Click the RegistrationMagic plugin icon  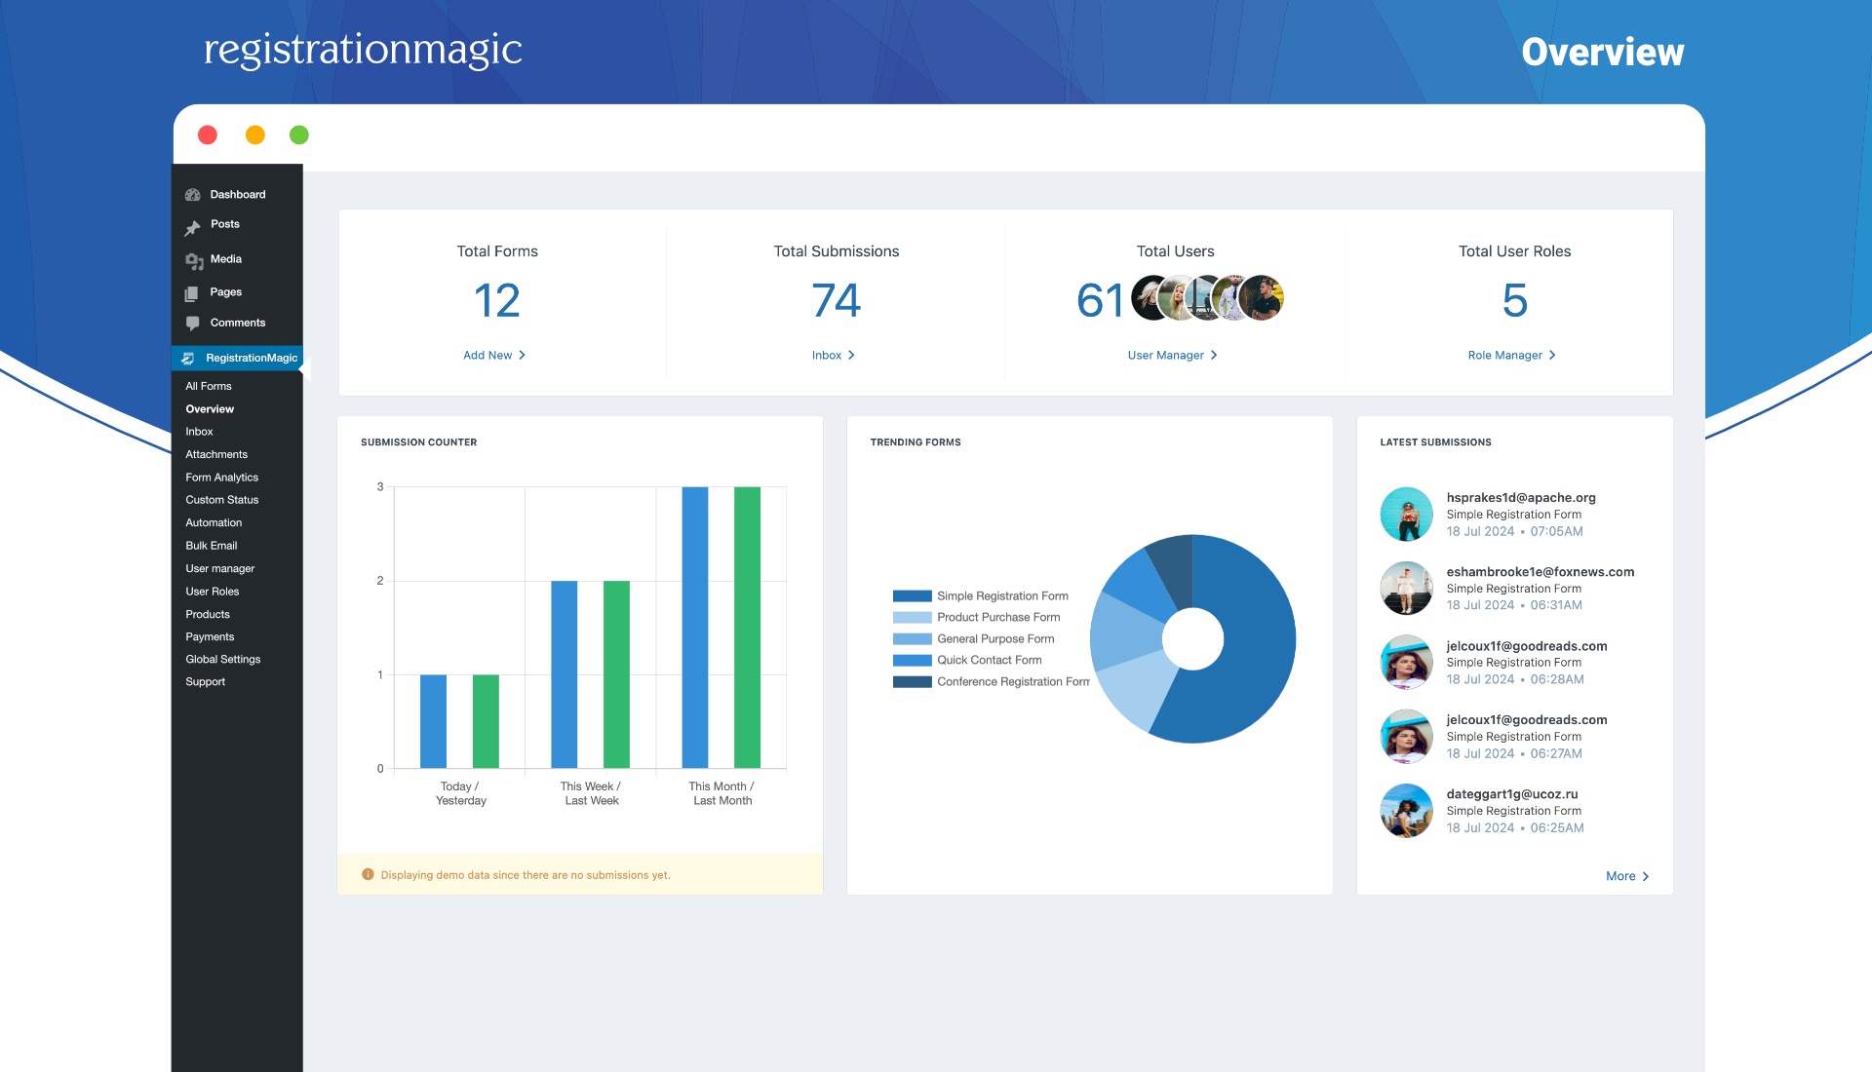coord(188,359)
